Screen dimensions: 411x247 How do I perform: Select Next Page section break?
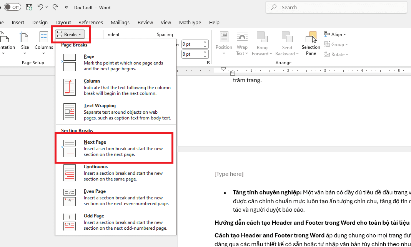[116, 148]
